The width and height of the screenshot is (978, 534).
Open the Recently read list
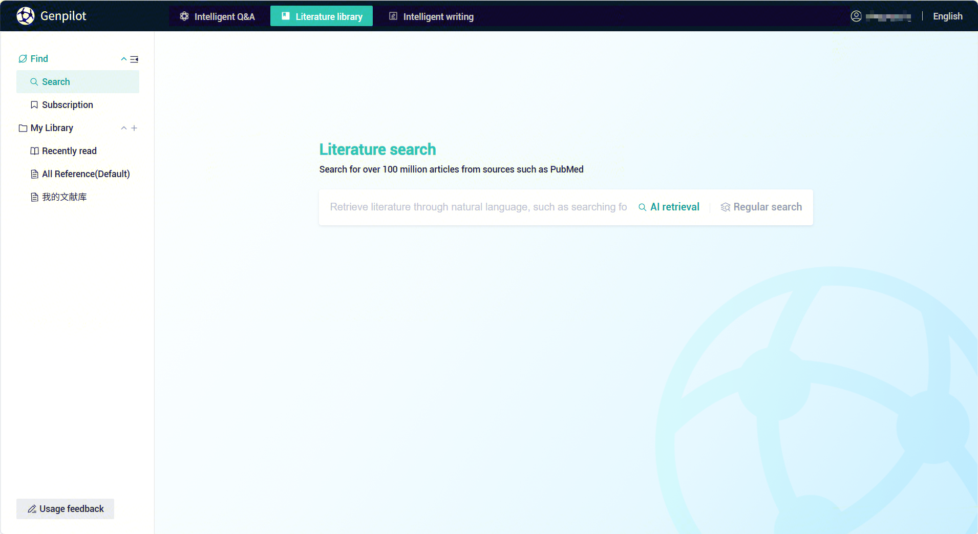click(69, 151)
